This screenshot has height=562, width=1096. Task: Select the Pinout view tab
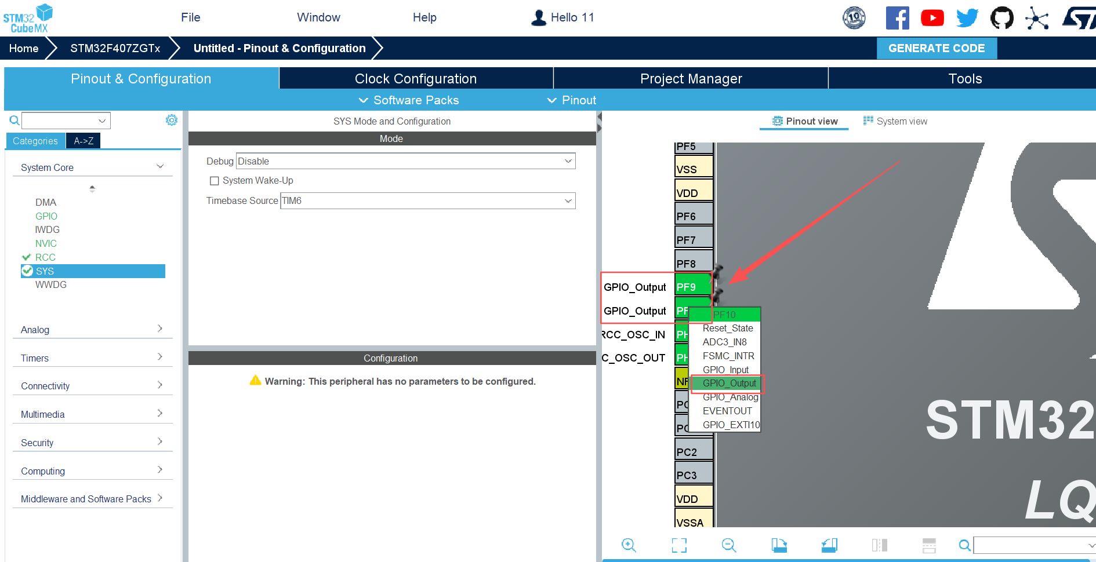[x=805, y=121]
